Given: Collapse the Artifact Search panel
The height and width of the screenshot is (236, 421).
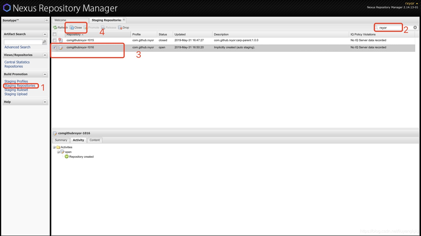Looking at the screenshot, I should (45, 34).
